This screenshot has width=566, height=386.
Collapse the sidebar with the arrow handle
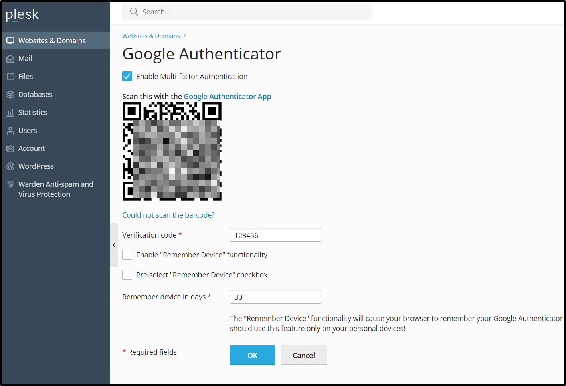(x=114, y=245)
